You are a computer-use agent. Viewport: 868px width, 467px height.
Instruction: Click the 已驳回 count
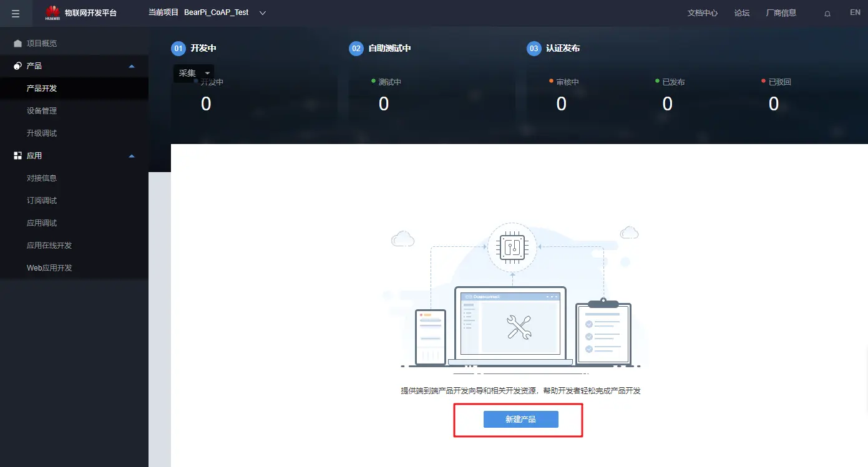[774, 104]
